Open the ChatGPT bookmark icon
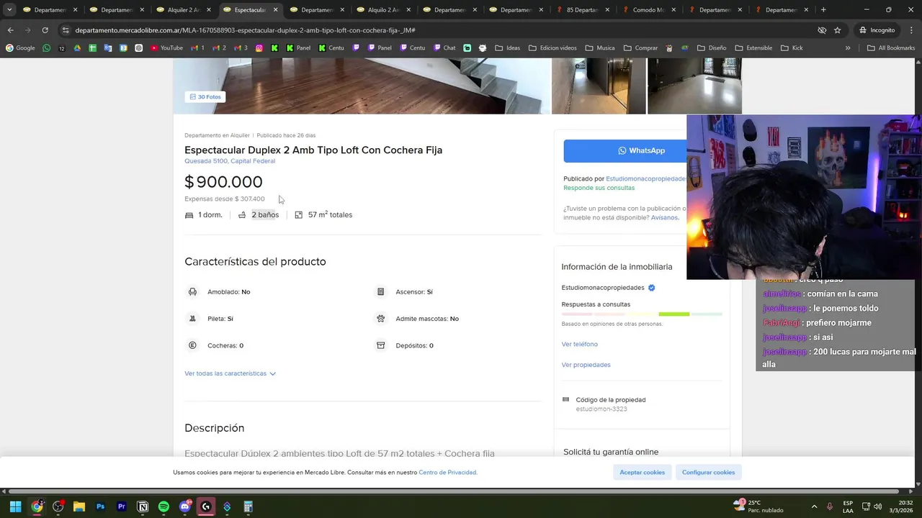Screen dimensions: 922x518 click(138, 48)
